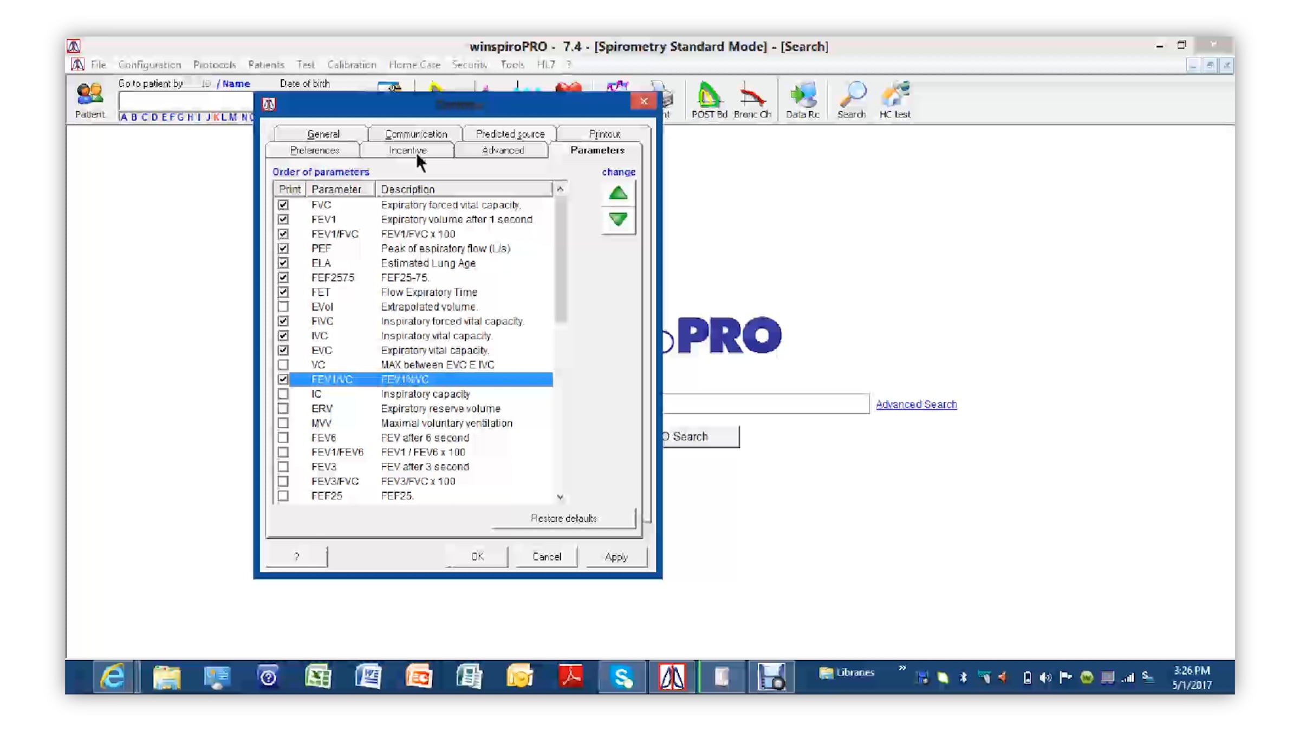Open Skype from the taskbar
The height and width of the screenshot is (731, 1300).
[622, 677]
